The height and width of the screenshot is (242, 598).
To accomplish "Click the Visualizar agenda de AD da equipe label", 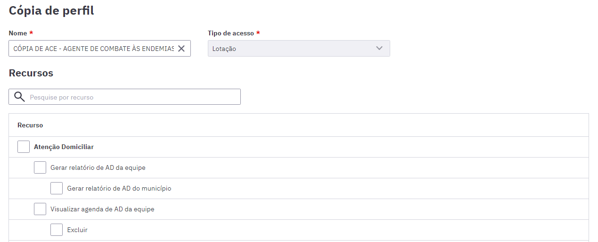I will pos(102,209).
